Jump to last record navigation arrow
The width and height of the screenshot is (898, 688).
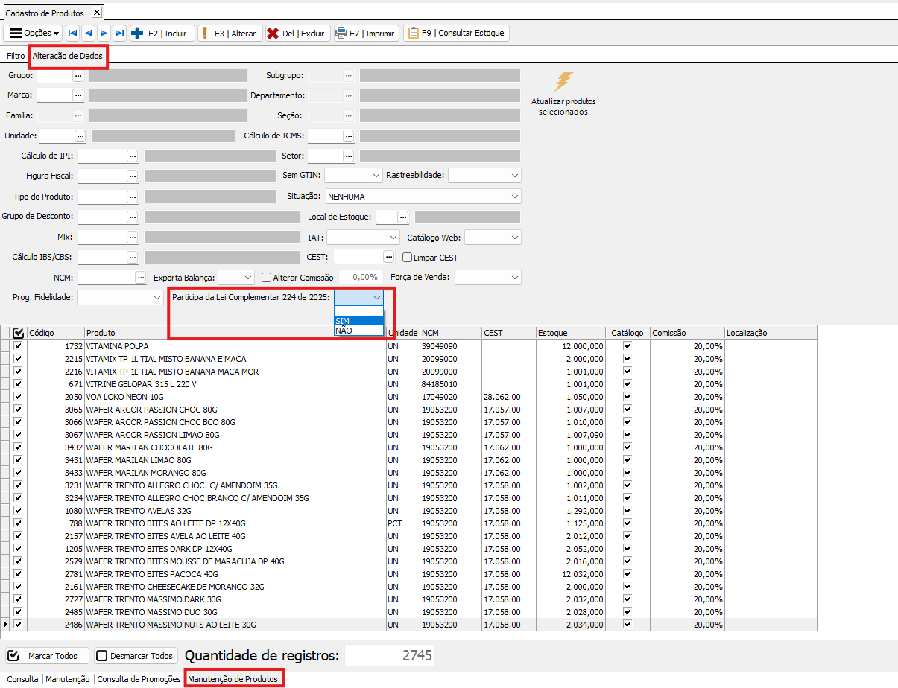pyautogui.click(x=119, y=34)
